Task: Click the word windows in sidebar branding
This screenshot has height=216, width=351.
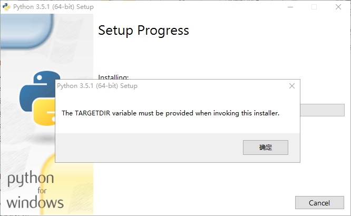Action: click(35, 202)
